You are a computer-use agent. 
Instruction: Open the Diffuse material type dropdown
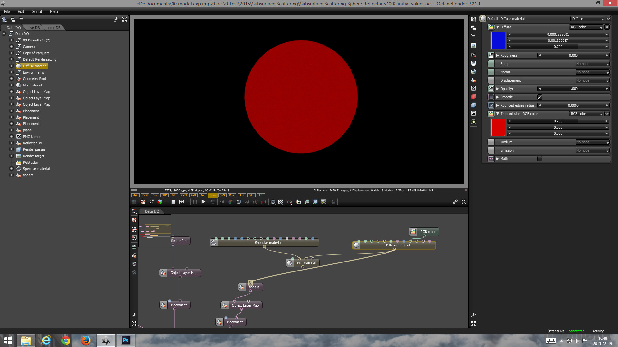[x=588, y=19]
